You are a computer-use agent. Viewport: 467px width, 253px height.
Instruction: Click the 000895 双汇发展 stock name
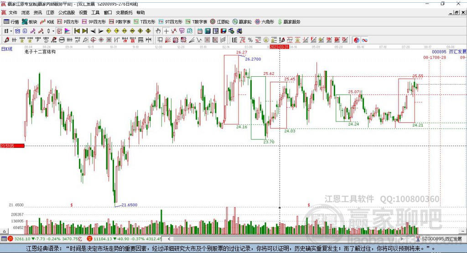pos(449,52)
